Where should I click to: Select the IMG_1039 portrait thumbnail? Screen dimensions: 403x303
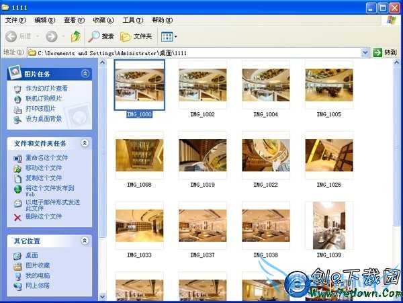(329, 226)
